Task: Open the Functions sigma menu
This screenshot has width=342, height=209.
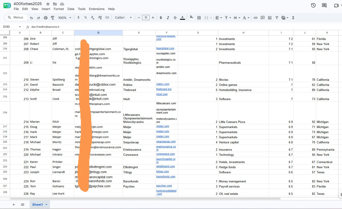Action: point(293,18)
